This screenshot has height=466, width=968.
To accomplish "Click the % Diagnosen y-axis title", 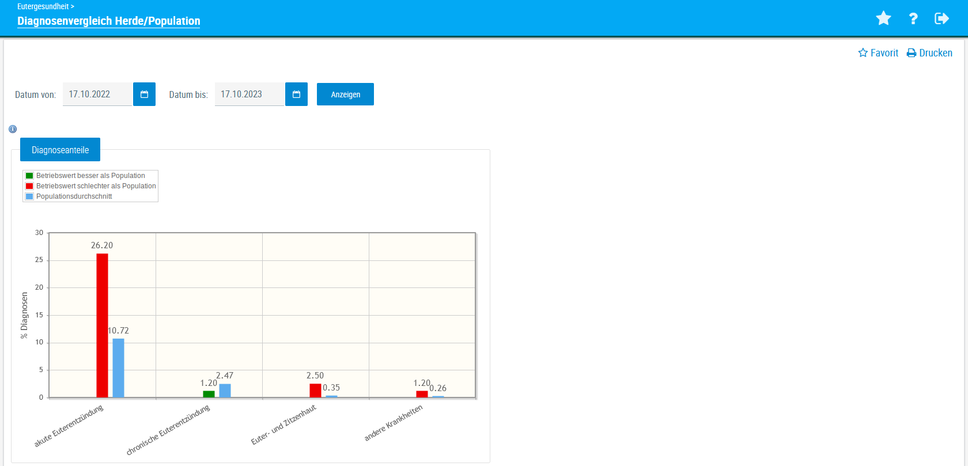I will [24, 315].
